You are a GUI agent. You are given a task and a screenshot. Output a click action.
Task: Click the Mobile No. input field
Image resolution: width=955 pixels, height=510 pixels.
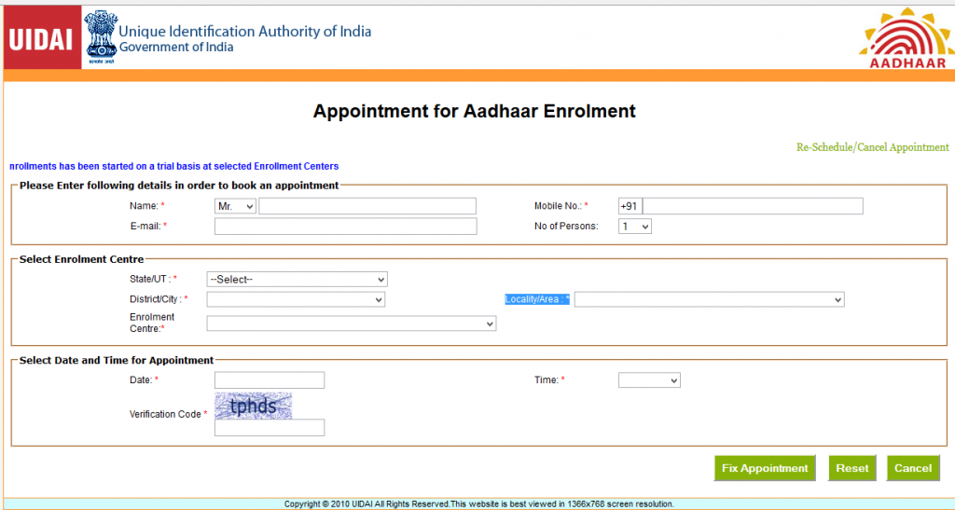[753, 206]
